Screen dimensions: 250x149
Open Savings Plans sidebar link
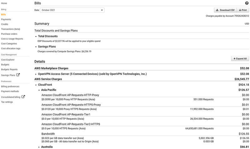tap(8, 75)
